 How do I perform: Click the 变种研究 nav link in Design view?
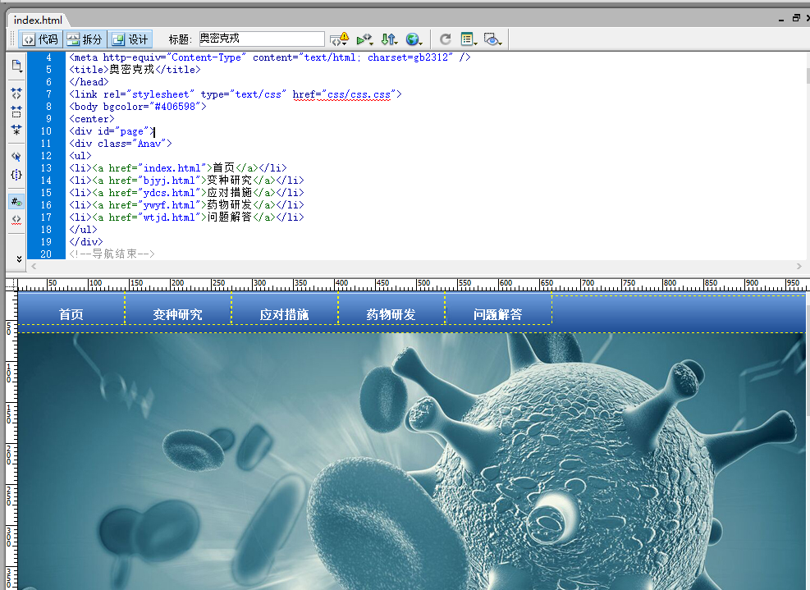tap(177, 314)
